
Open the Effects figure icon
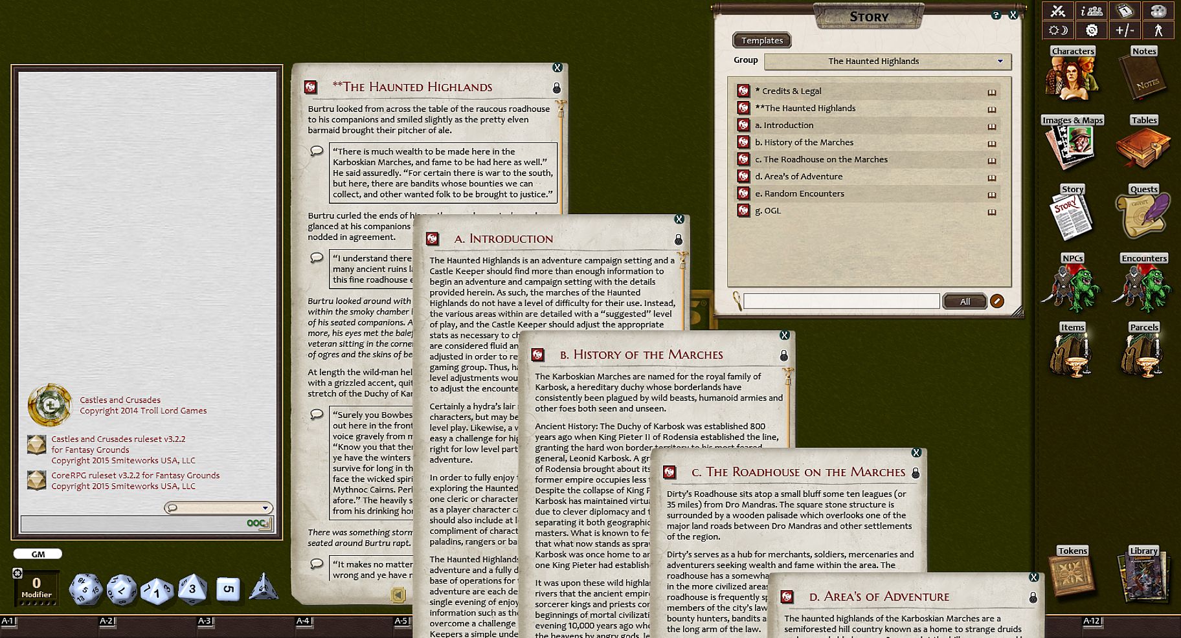point(1158,30)
